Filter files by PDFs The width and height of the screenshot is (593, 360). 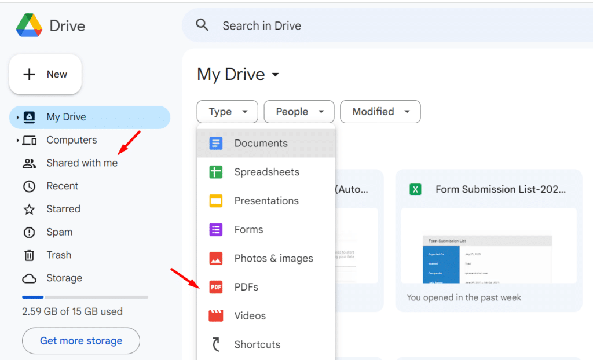[x=247, y=287]
